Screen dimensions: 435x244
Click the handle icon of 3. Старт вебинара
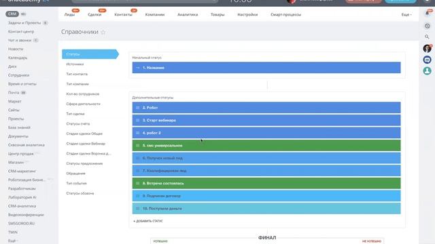point(137,121)
